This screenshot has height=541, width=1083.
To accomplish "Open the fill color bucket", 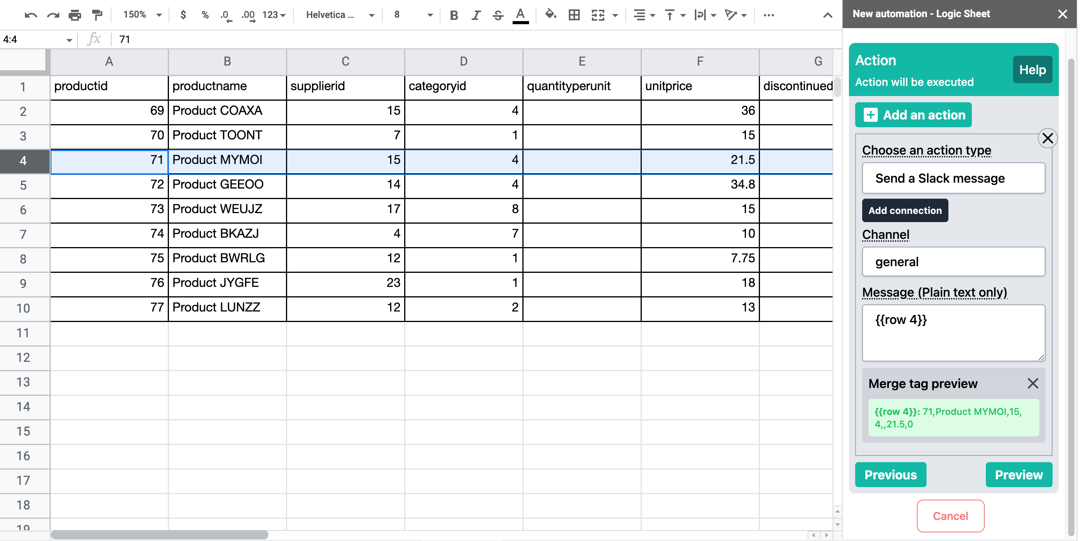I will point(550,15).
